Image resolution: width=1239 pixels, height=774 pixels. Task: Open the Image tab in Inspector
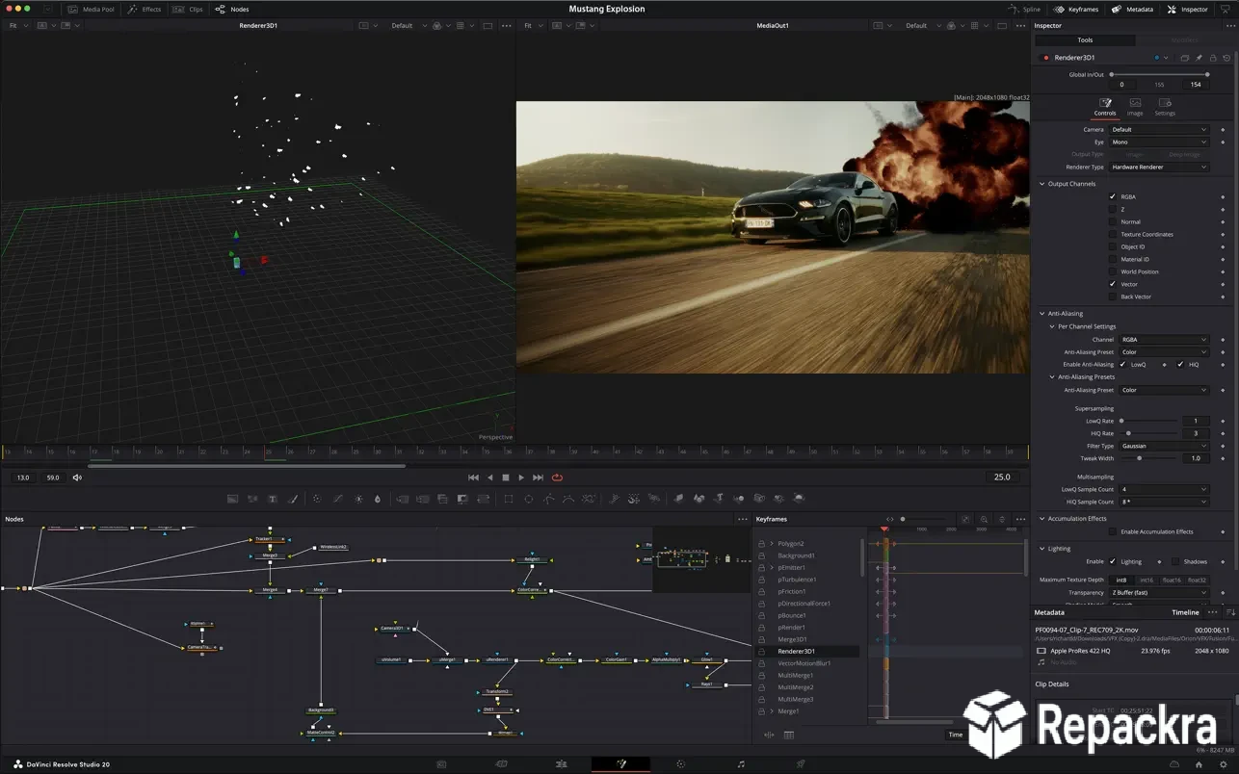point(1135,107)
